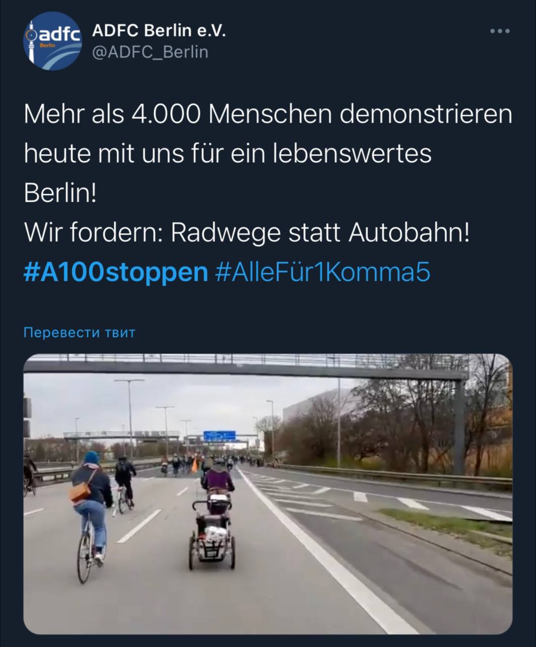This screenshot has height=647, width=536.
Task: Click the Перевести твит translate link
Action: point(79,333)
